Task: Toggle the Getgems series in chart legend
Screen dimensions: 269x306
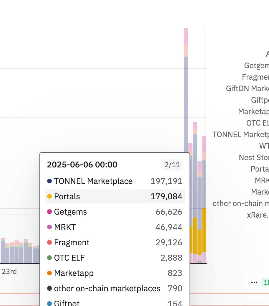Action: coord(257,65)
